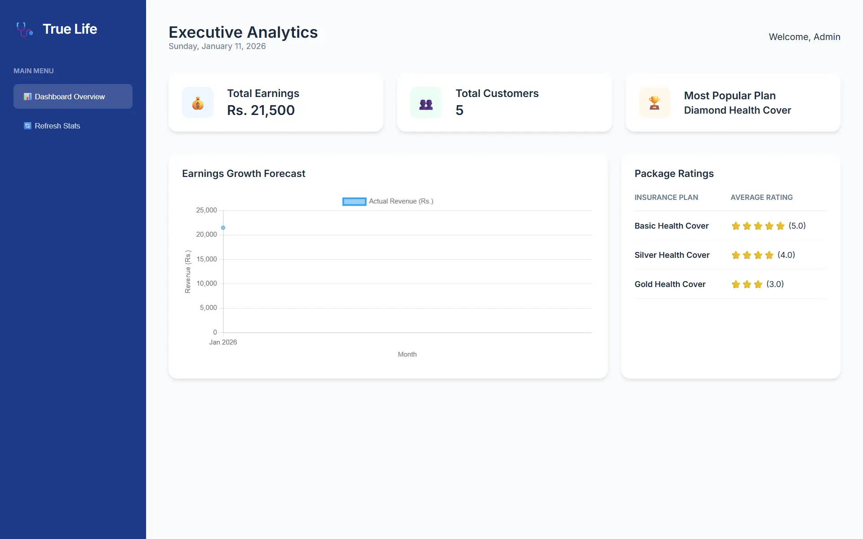This screenshot has width=863, height=539.
Task: Click the trophy Most Popular Plan icon
Action: 654,103
